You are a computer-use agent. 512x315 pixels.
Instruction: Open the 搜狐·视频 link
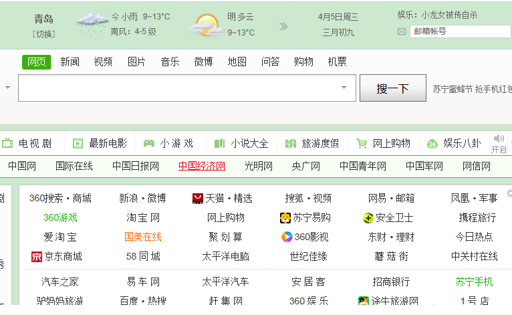308,199
